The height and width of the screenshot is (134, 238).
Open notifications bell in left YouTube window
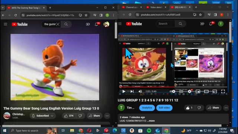click(x=96, y=24)
